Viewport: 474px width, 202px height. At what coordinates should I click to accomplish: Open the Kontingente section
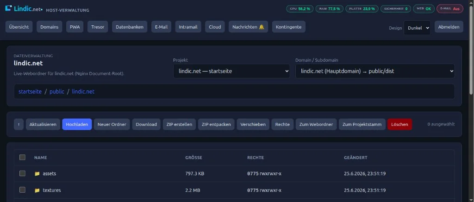click(289, 27)
